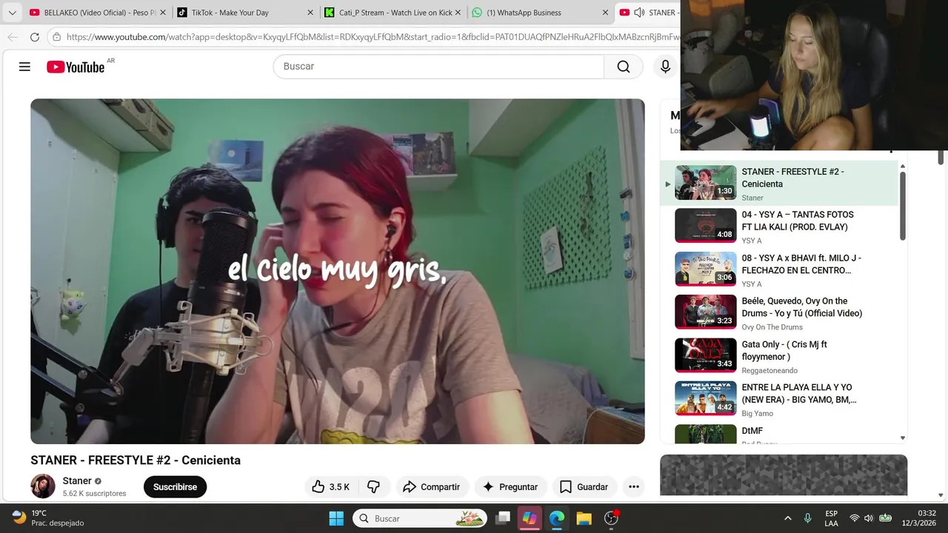Click the magnifier search button
This screenshot has width=948, height=533.
tap(624, 67)
